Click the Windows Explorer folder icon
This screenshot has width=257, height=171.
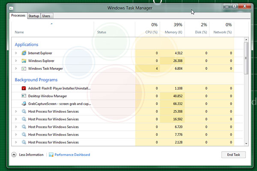coord(24,61)
